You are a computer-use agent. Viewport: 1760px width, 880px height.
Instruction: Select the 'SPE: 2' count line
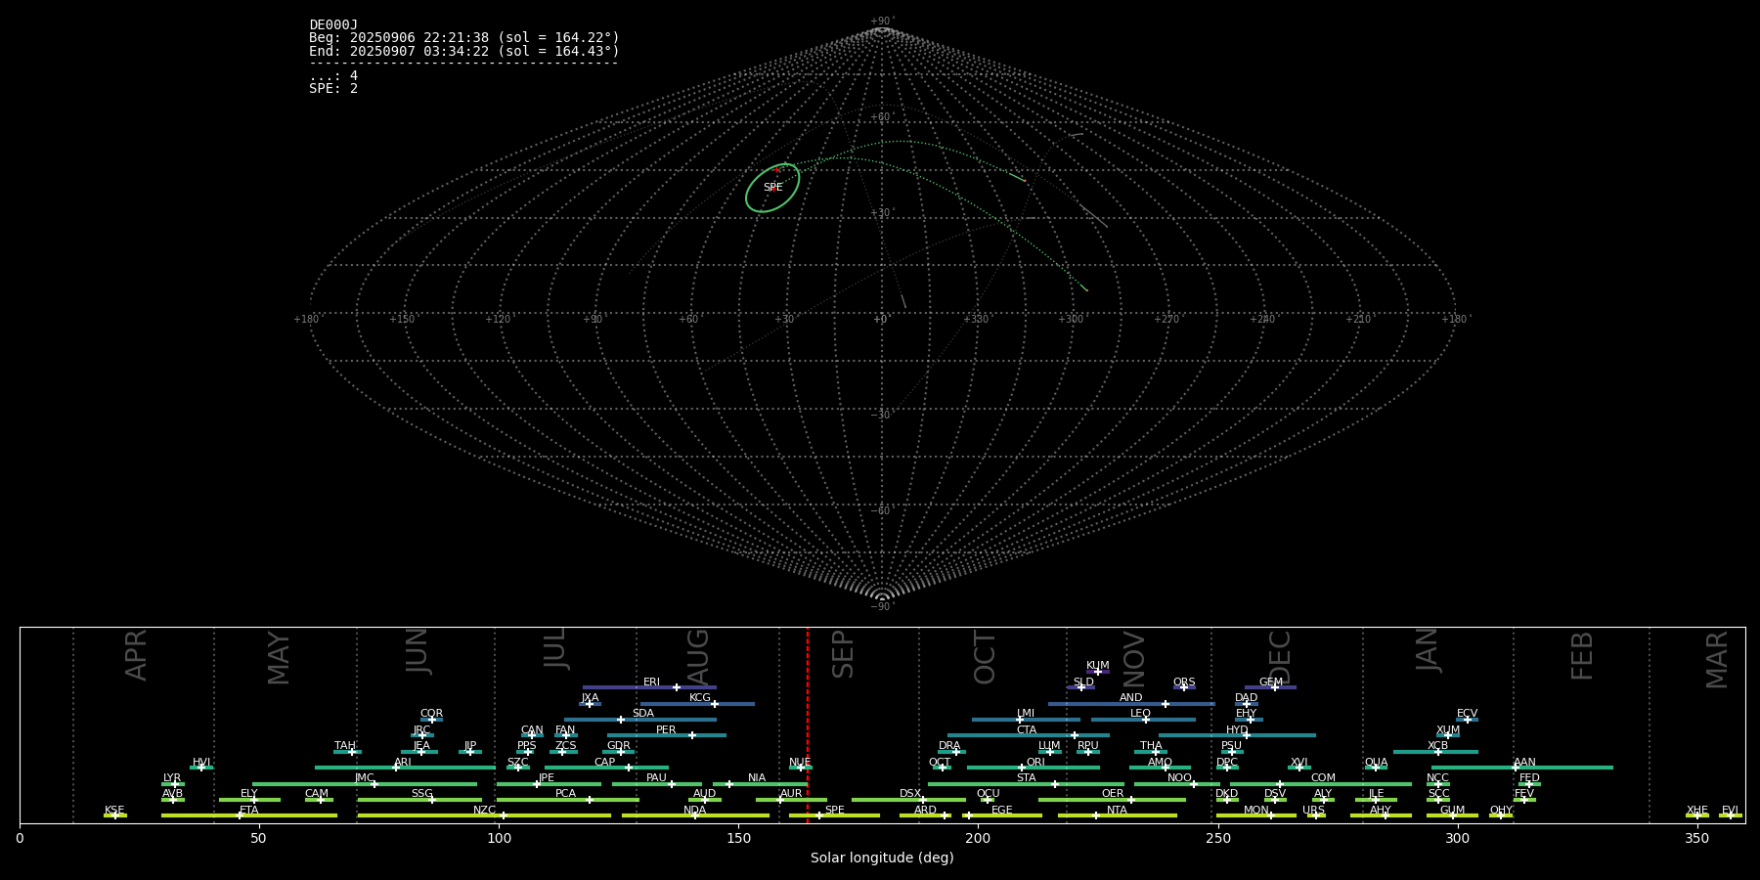(x=333, y=89)
